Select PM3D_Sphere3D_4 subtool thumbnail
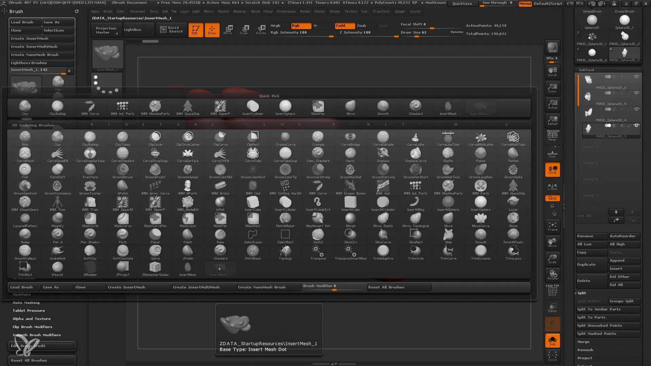 (x=588, y=112)
